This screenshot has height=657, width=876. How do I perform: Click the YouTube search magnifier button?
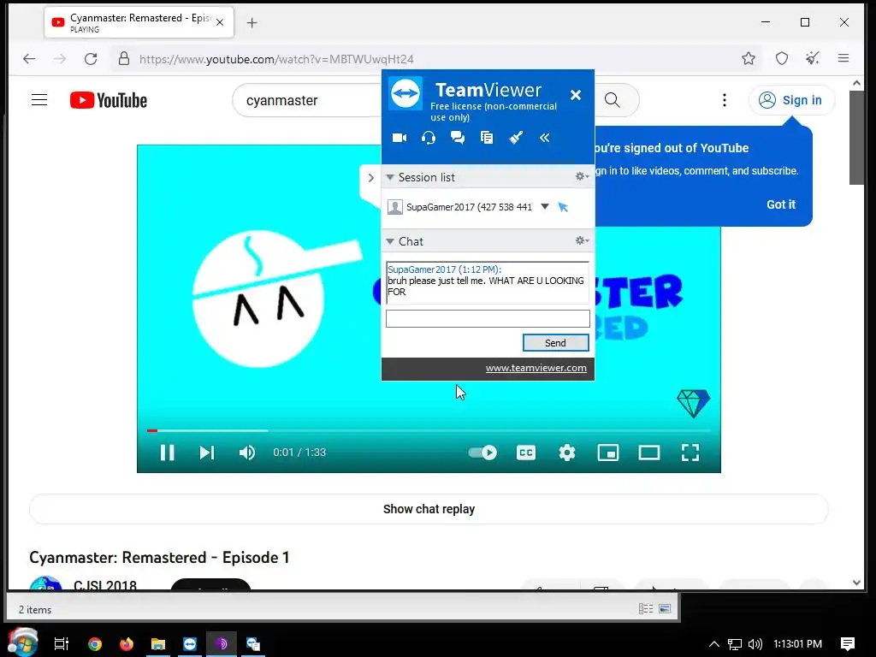[x=613, y=101]
